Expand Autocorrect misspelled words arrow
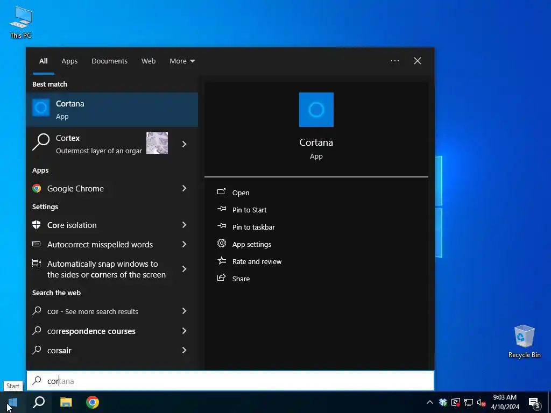The image size is (551, 413). [x=184, y=244]
